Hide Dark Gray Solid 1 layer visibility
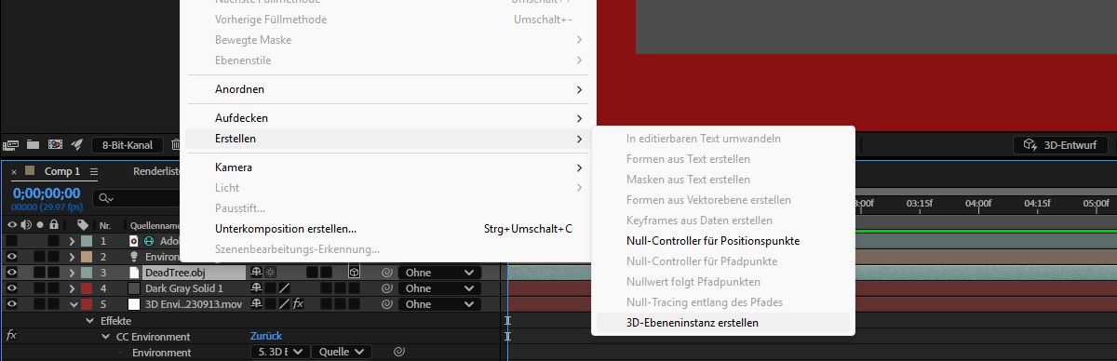Viewport: 1117px width, 361px height. click(x=11, y=288)
